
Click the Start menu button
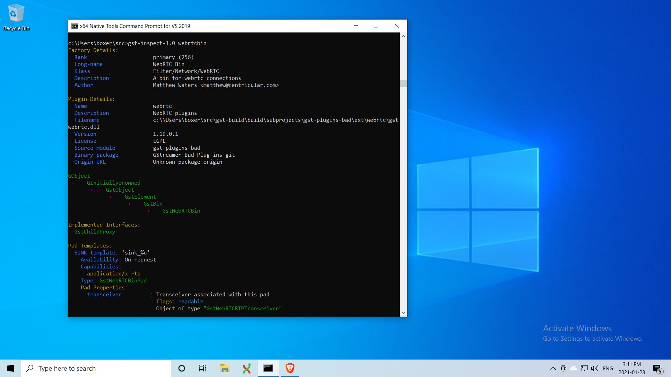tap(10, 368)
